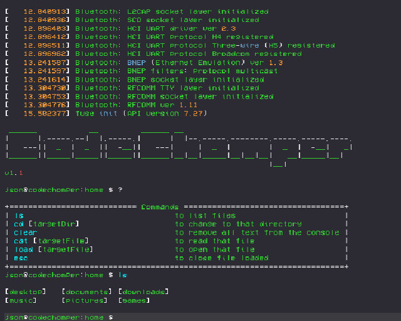Image resolution: width=401 pixels, height=321 pixels.
Task: Click the 'Commands' table header title
Action: (x=160, y=207)
